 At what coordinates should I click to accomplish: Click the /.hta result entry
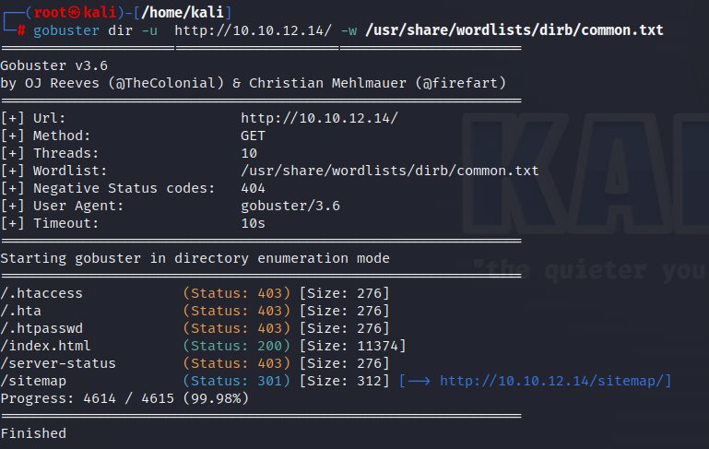point(21,311)
